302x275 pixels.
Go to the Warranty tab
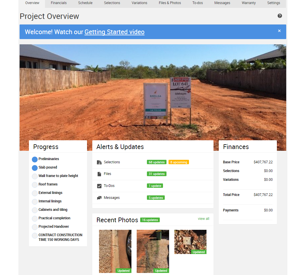(249, 3)
